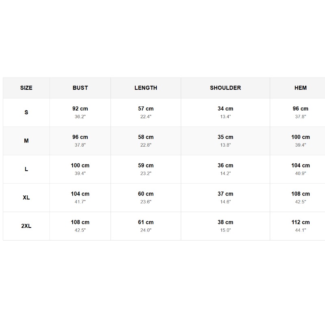Viewport: 325px width, 325px height.
Task: Click the 36 cm shoulder cell
Action: (225, 169)
